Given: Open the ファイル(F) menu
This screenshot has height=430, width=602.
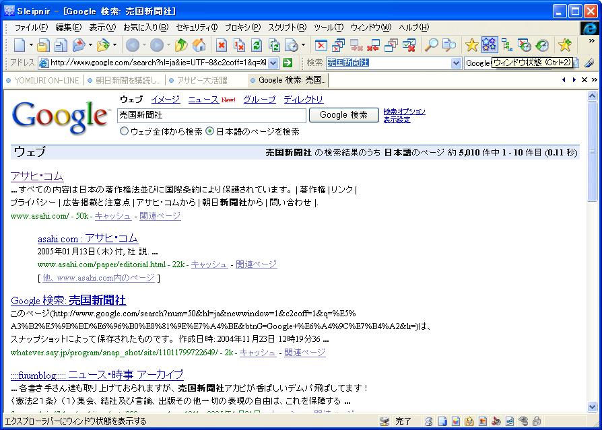Looking at the screenshot, I should pyautogui.click(x=31, y=28).
